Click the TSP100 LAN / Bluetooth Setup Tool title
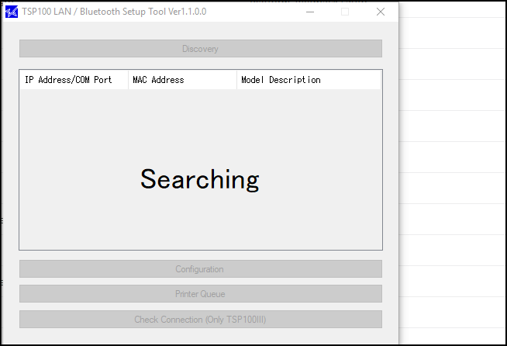The image size is (507, 346). pyautogui.click(x=114, y=12)
